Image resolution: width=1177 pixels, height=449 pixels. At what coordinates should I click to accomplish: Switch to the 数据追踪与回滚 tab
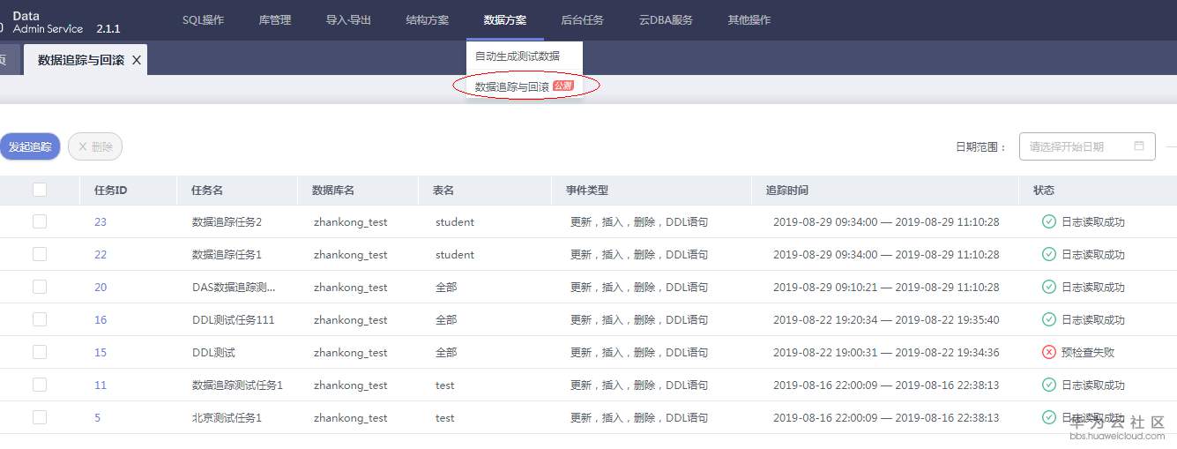tap(80, 60)
